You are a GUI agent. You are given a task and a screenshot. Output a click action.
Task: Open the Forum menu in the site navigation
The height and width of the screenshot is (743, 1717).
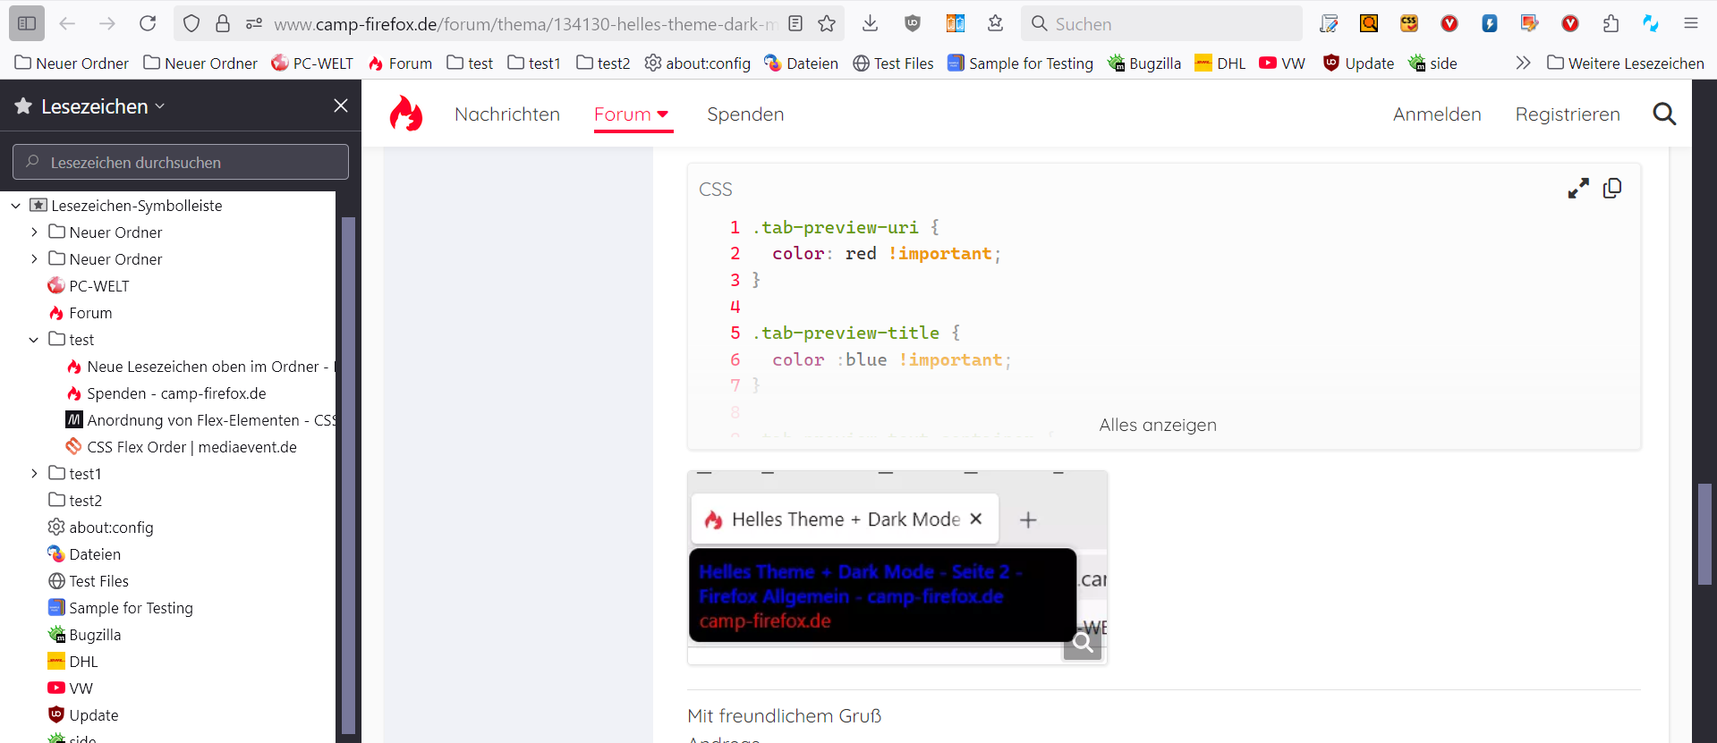[x=632, y=114]
